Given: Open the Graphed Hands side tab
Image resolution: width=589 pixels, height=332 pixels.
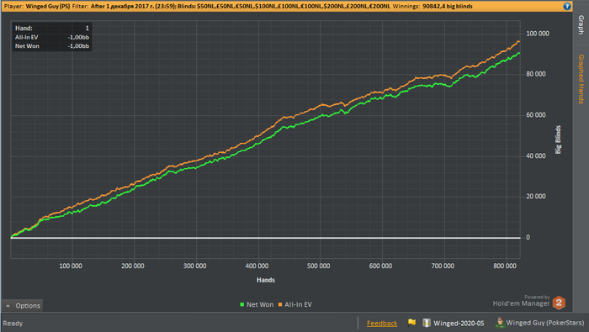Looking at the screenshot, I should coord(581,79).
